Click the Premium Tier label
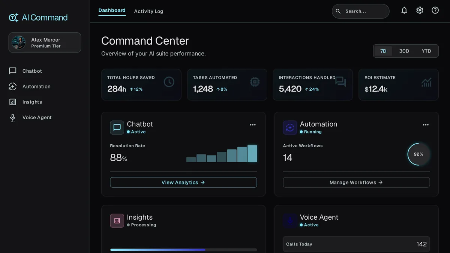 point(46,46)
